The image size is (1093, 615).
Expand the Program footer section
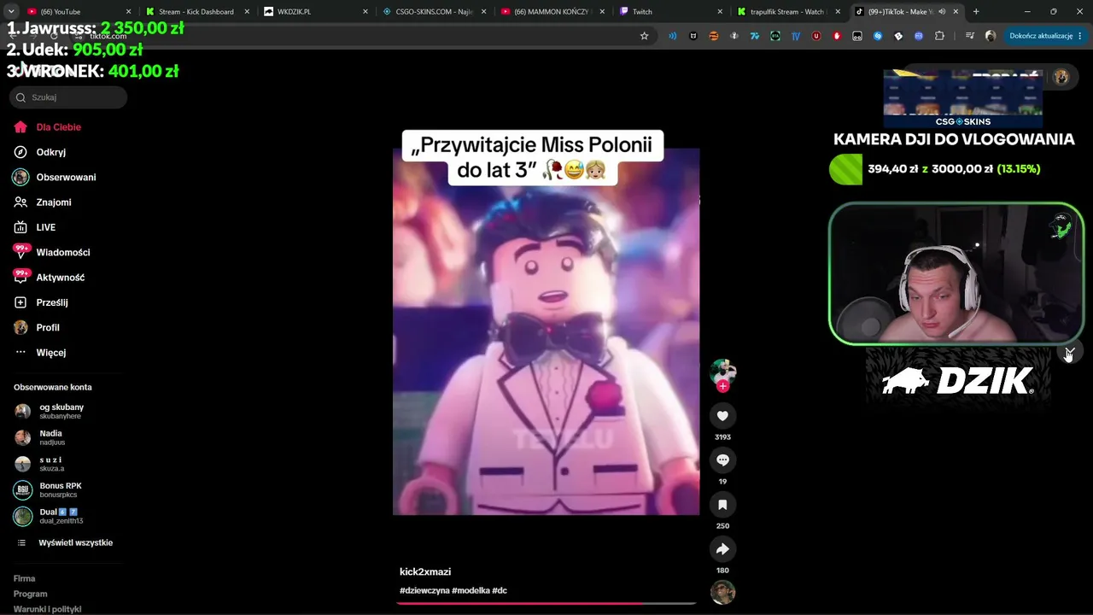point(30,594)
